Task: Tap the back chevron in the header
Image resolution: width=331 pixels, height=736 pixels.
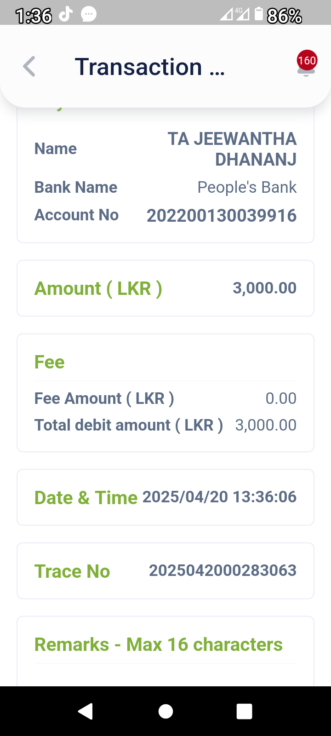Action: [29, 67]
